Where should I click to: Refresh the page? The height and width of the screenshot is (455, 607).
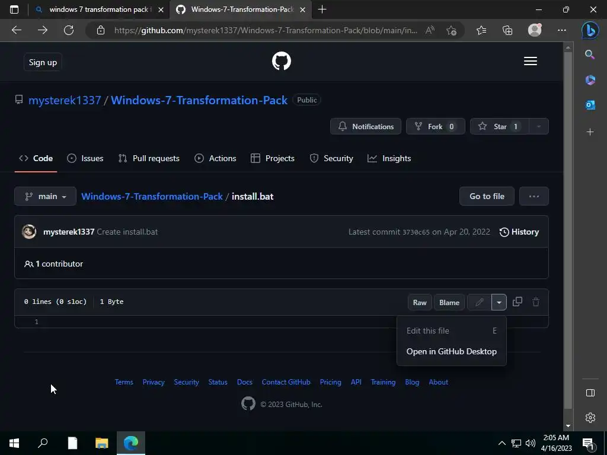(69, 30)
